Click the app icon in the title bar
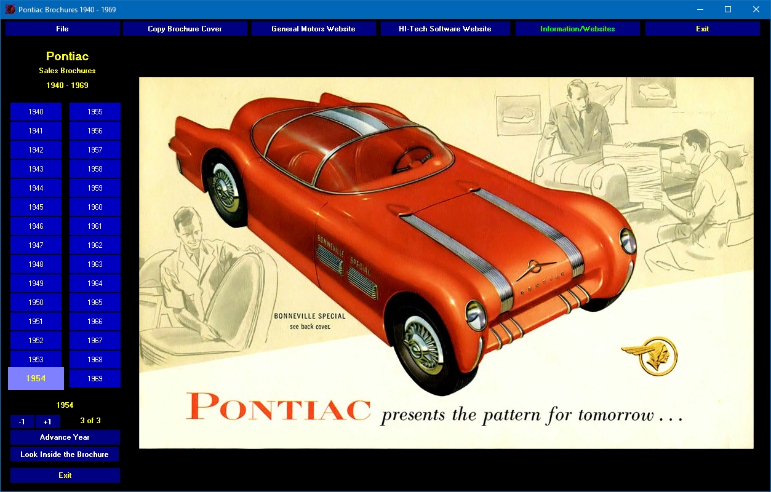The width and height of the screenshot is (771, 492). 10,9
